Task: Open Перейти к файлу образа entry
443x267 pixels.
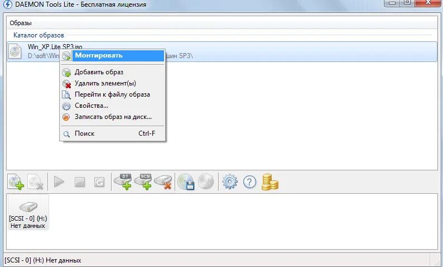Action: 113,94
